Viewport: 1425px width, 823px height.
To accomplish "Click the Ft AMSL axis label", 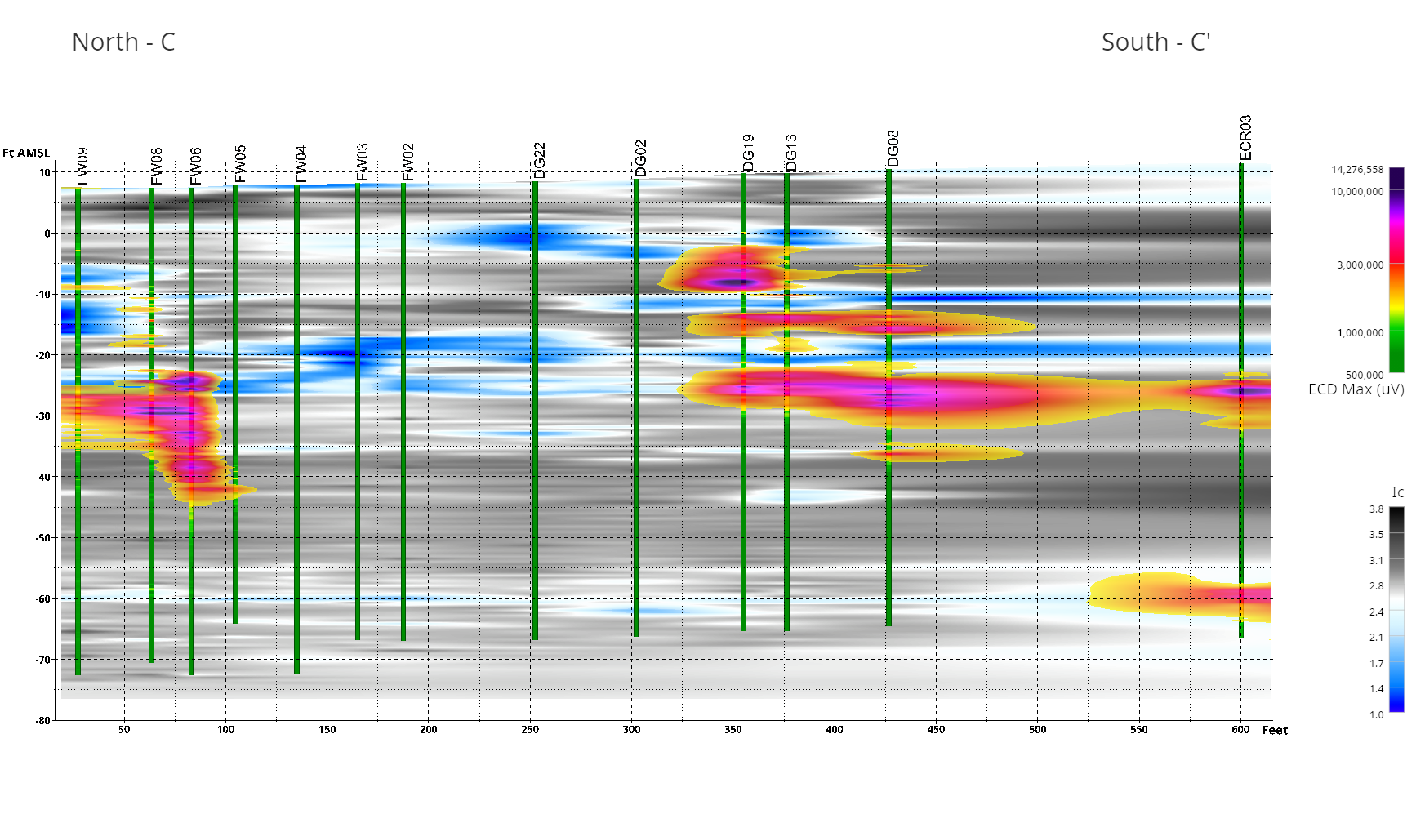I will click(26, 153).
